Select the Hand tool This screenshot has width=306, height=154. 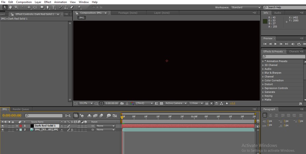(x=11, y=7)
